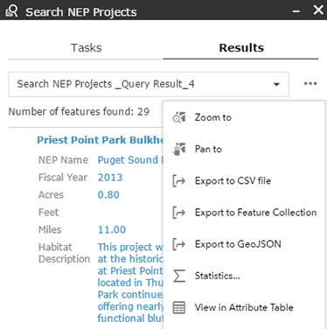Image resolution: width=327 pixels, height=329 pixels.
Task: Select Export to GeoJSON
Action: coord(238,244)
